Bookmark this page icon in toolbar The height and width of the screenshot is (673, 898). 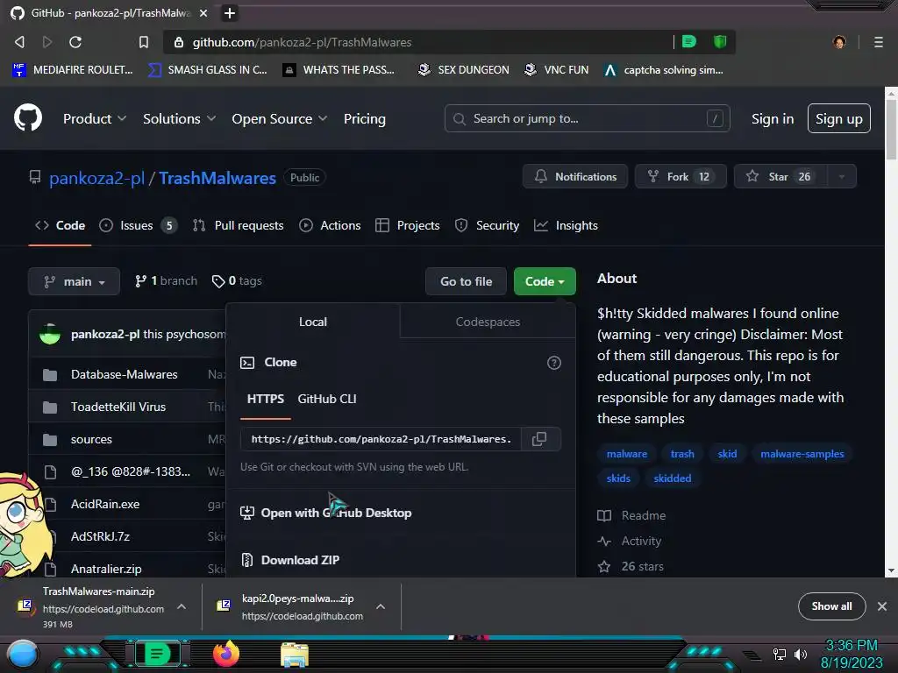[144, 42]
